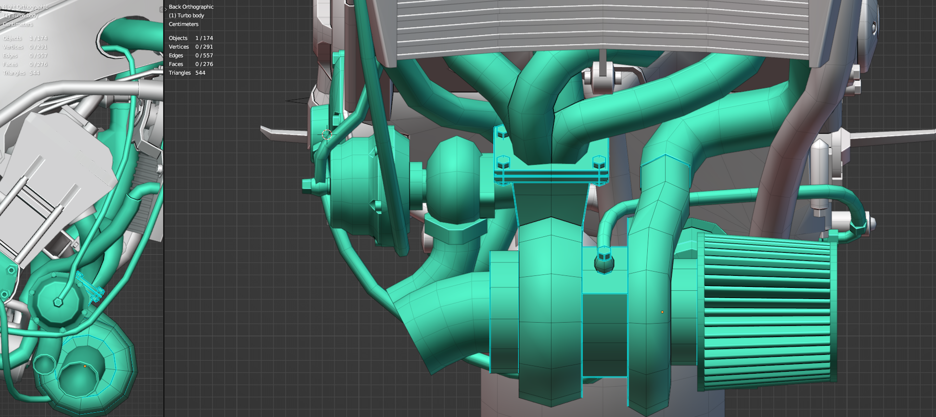Image resolution: width=936 pixels, height=417 pixels.
Task: Click "(1) Turbo body" in Back Orthographic viewport
Action: pos(187,15)
